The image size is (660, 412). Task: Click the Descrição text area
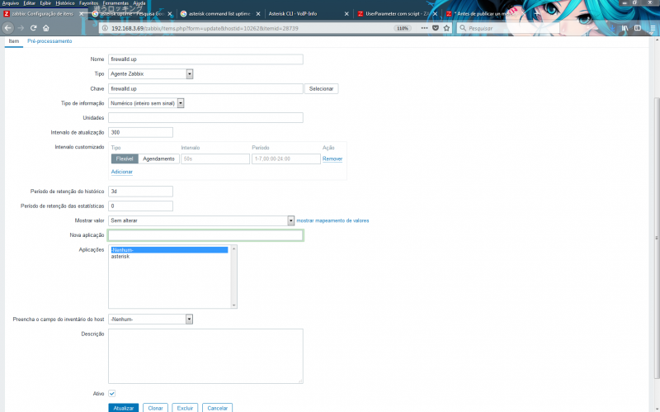(x=205, y=357)
